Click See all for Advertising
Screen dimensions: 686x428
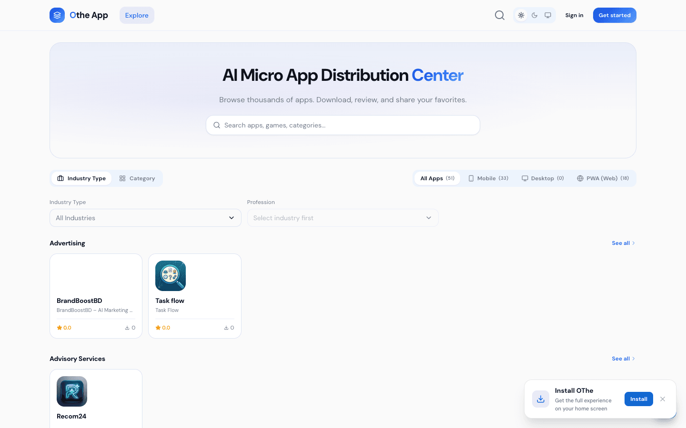tap(623, 243)
